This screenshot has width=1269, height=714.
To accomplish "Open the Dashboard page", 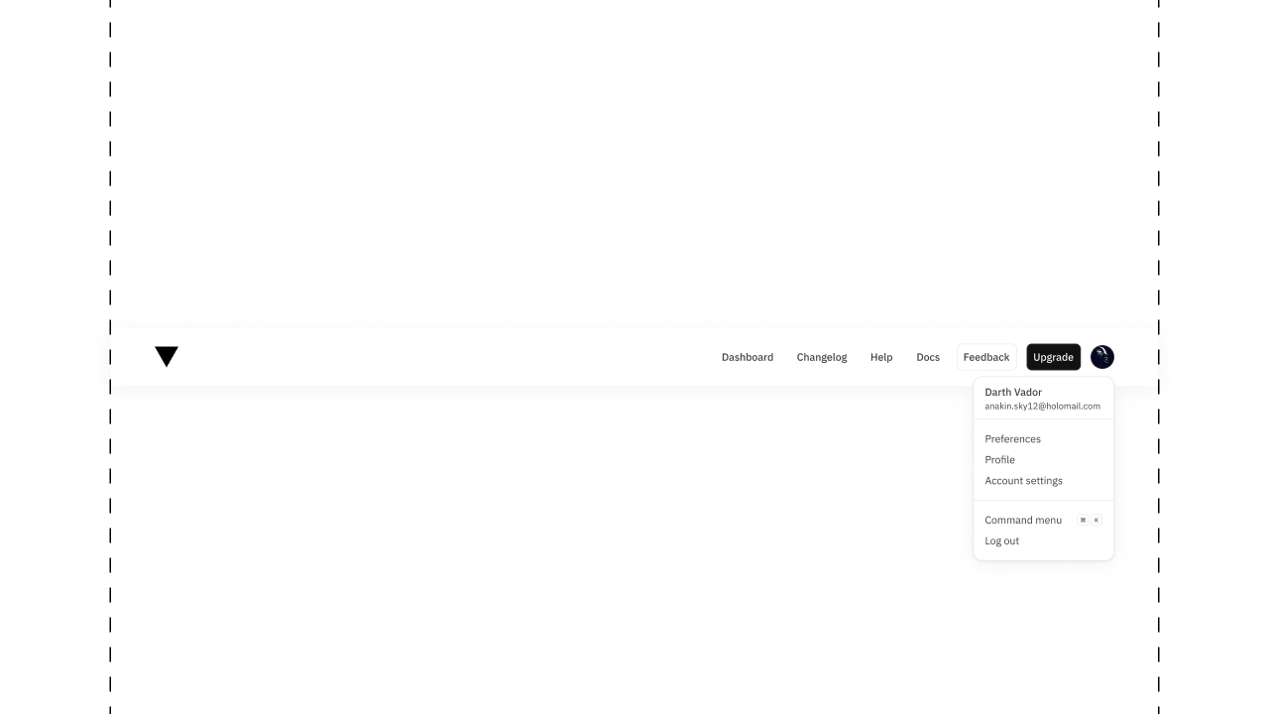I will 748,357.
